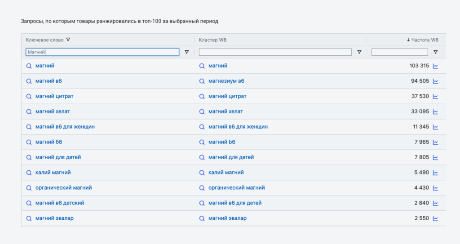Open the keyword link магний в6 для женщин
The height and width of the screenshot is (244, 460).
click(x=65, y=127)
